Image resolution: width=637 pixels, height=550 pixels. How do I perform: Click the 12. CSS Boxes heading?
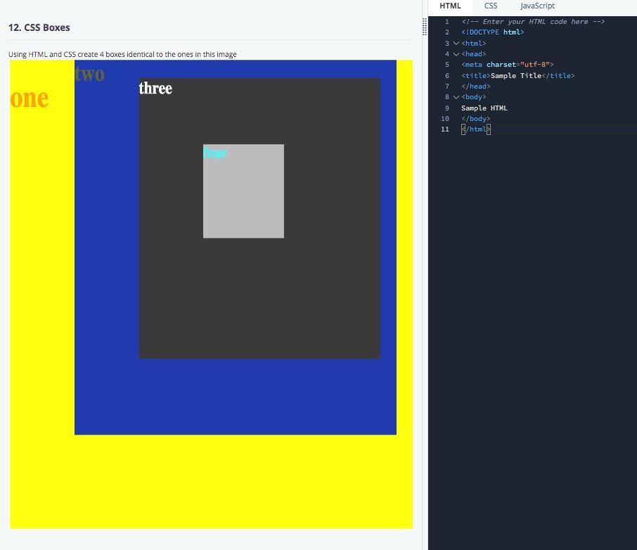pyautogui.click(x=39, y=27)
